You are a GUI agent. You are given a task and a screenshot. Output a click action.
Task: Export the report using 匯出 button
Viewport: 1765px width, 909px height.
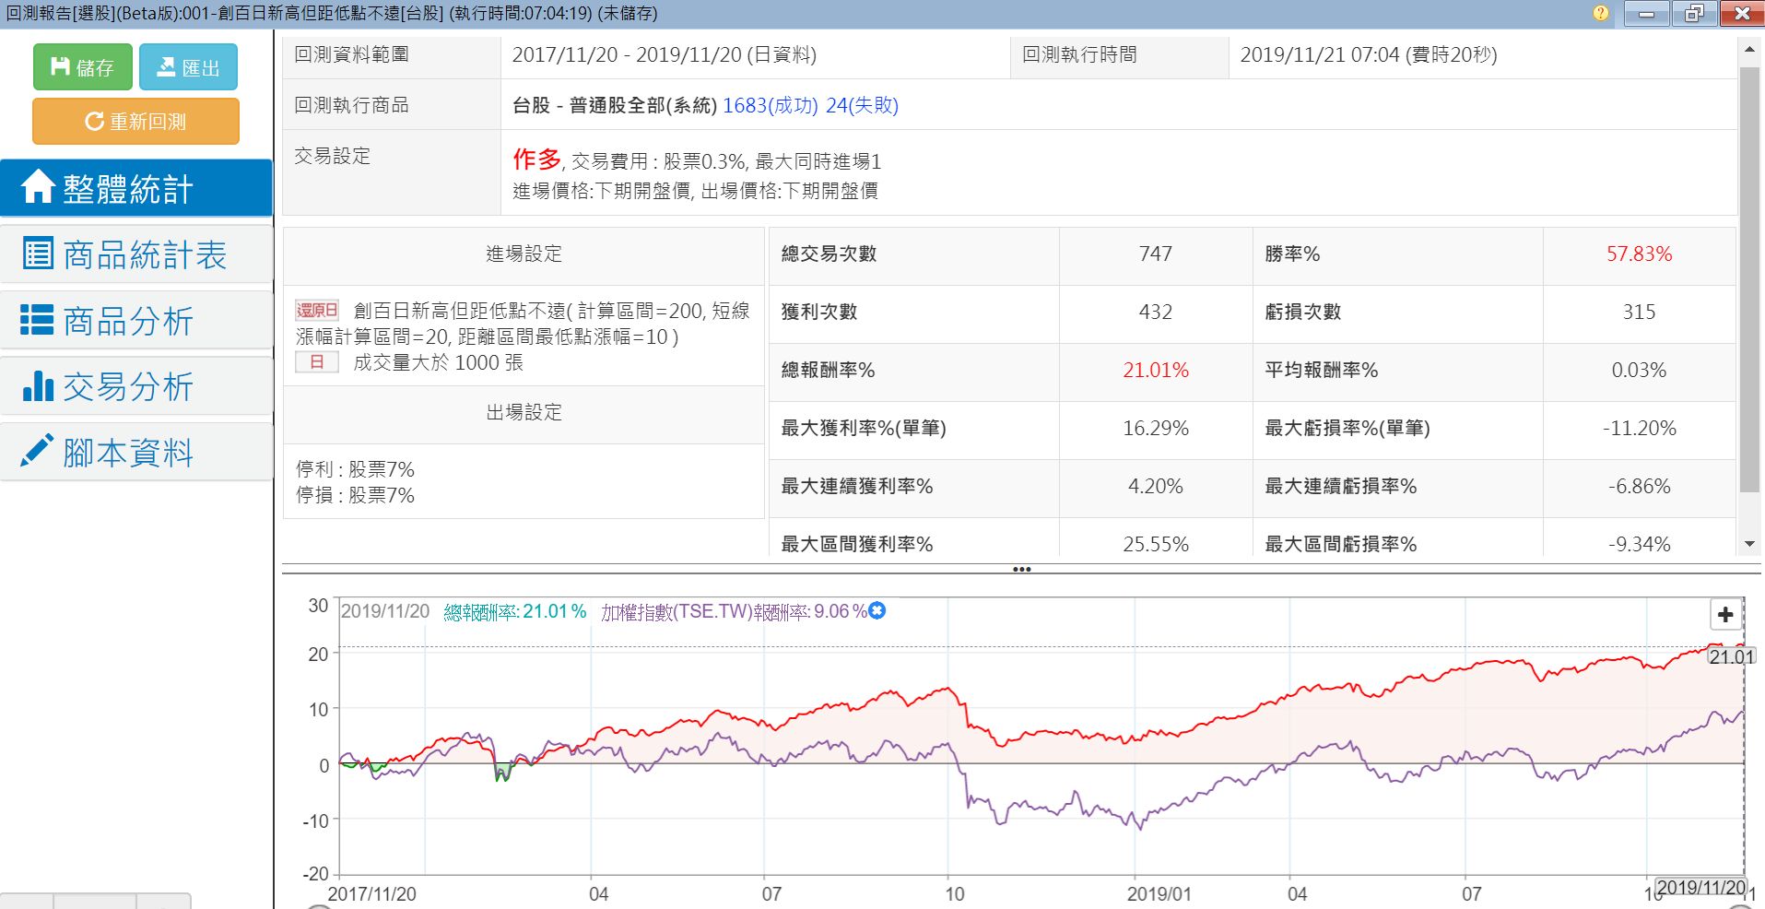pos(188,67)
